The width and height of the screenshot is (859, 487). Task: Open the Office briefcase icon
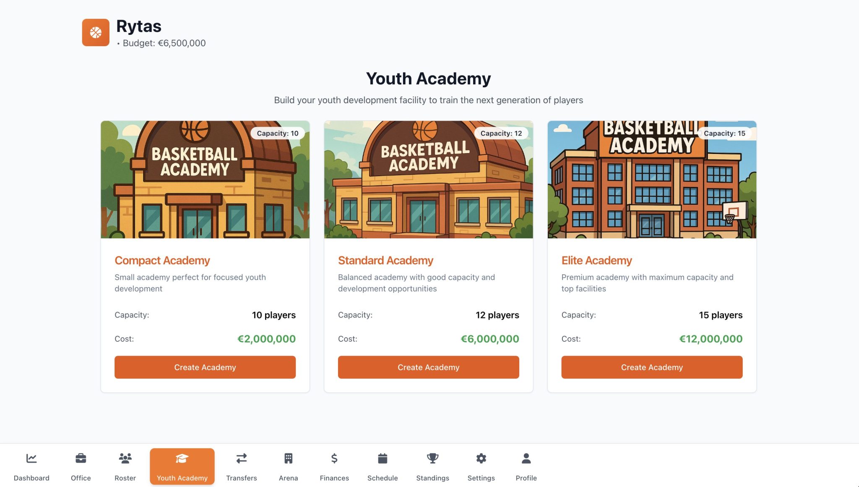click(81, 458)
